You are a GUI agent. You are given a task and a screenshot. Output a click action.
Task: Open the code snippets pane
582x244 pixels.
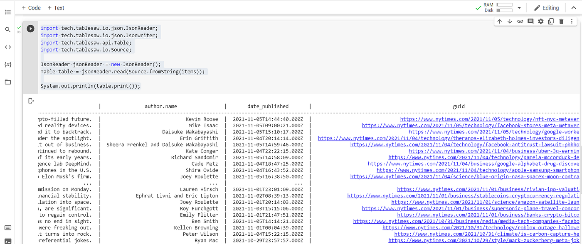[7, 47]
